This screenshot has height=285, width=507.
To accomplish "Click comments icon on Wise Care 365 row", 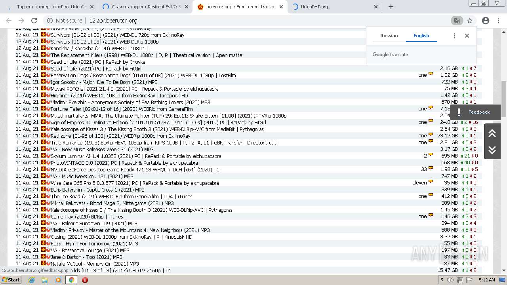I will pos(431,182).
